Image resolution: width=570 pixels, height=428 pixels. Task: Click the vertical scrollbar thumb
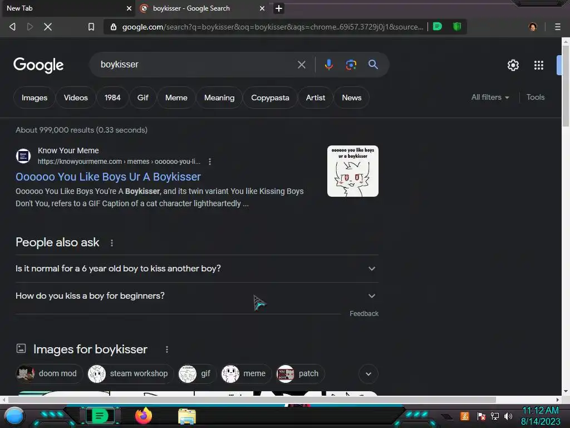[566, 86]
